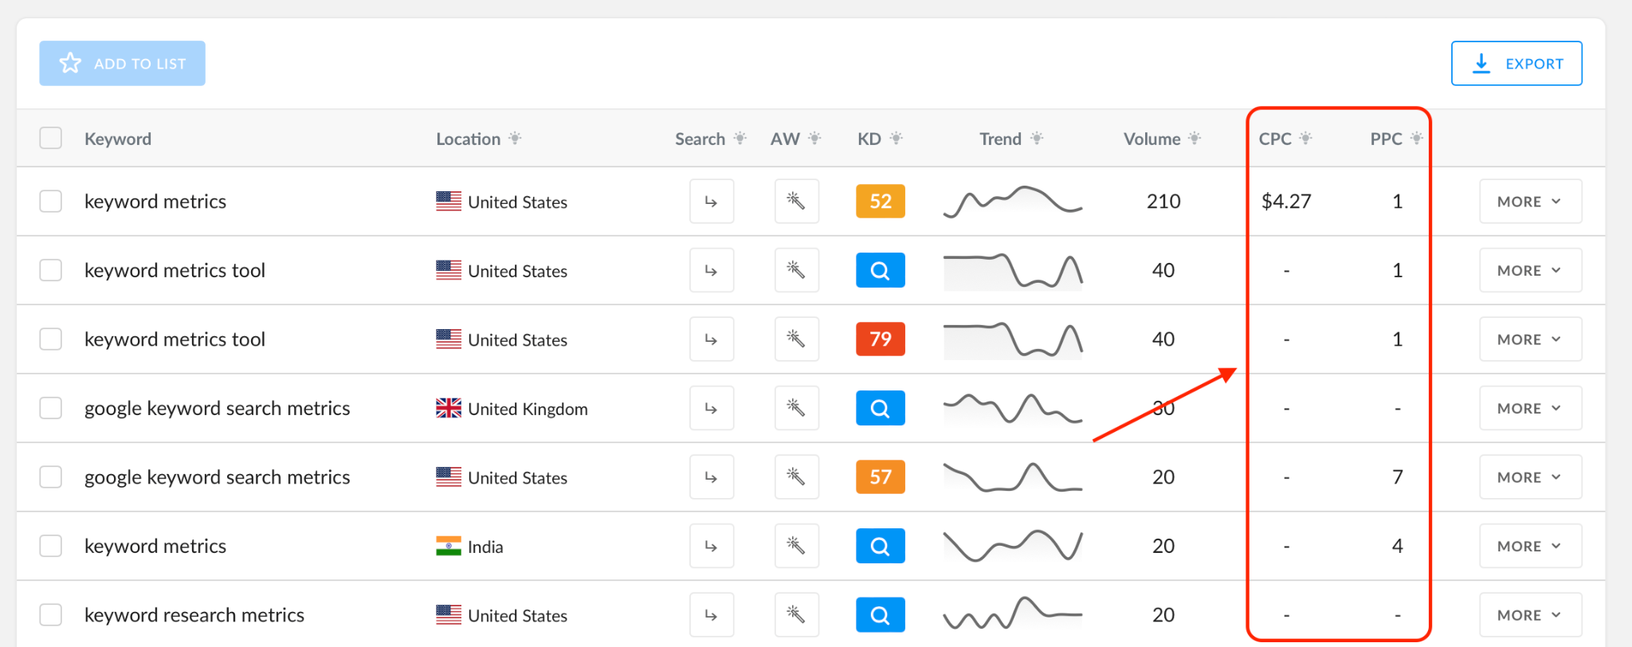The height and width of the screenshot is (647, 1632).
Task: Click the AW wand icon in the KD 57 row
Action: (796, 476)
